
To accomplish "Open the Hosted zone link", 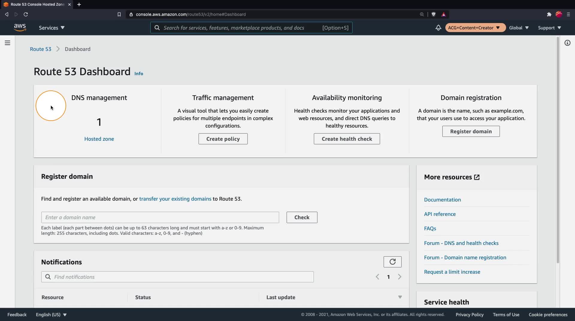I will [x=99, y=139].
